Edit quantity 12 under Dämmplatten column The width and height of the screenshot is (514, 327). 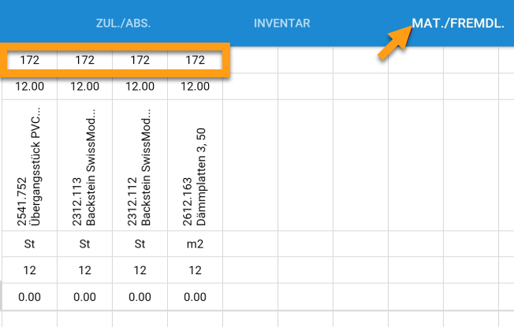[x=195, y=270]
